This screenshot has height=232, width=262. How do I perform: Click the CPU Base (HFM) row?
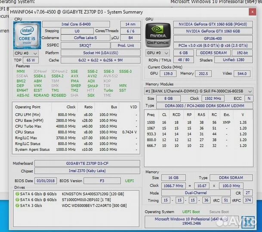(76, 120)
